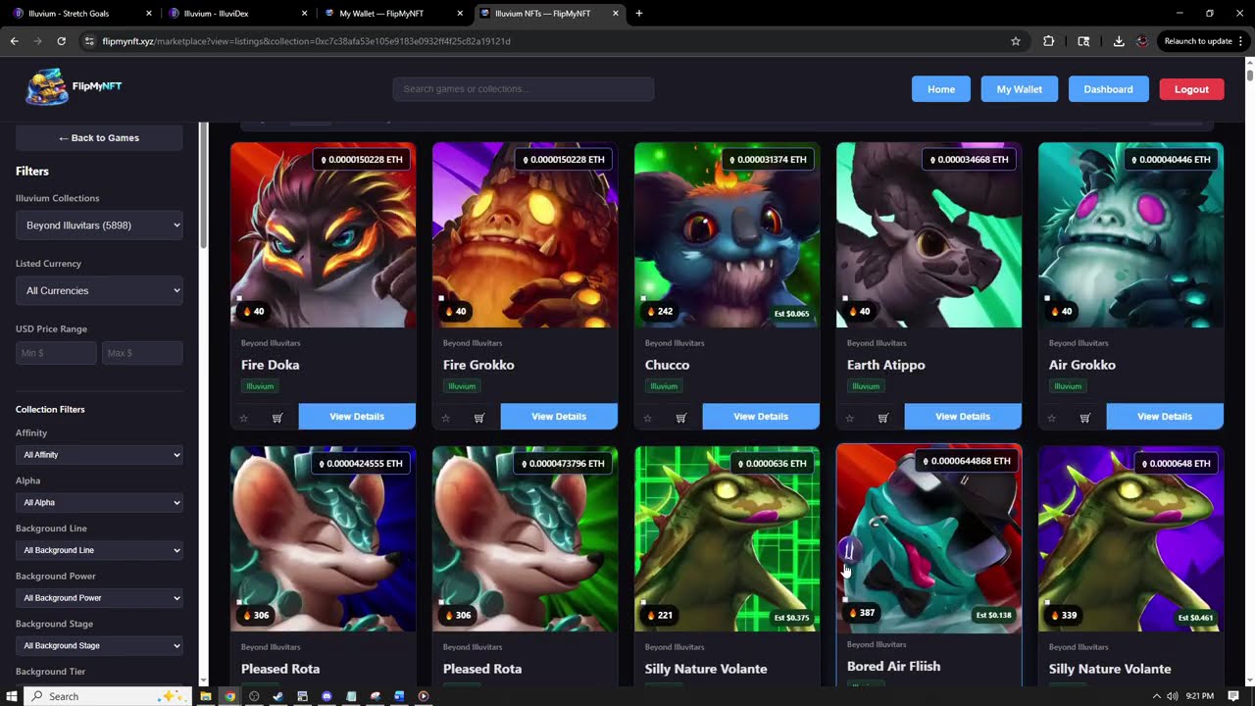
Task: Click the Max $ price input
Action: pyautogui.click(x=142, y=353)
